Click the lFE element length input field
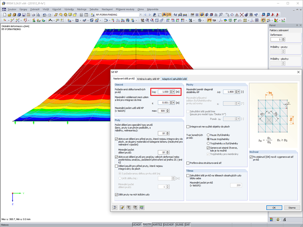Viewport: 303px width, 227px height. pyautogui.click(x=163, y=92)
